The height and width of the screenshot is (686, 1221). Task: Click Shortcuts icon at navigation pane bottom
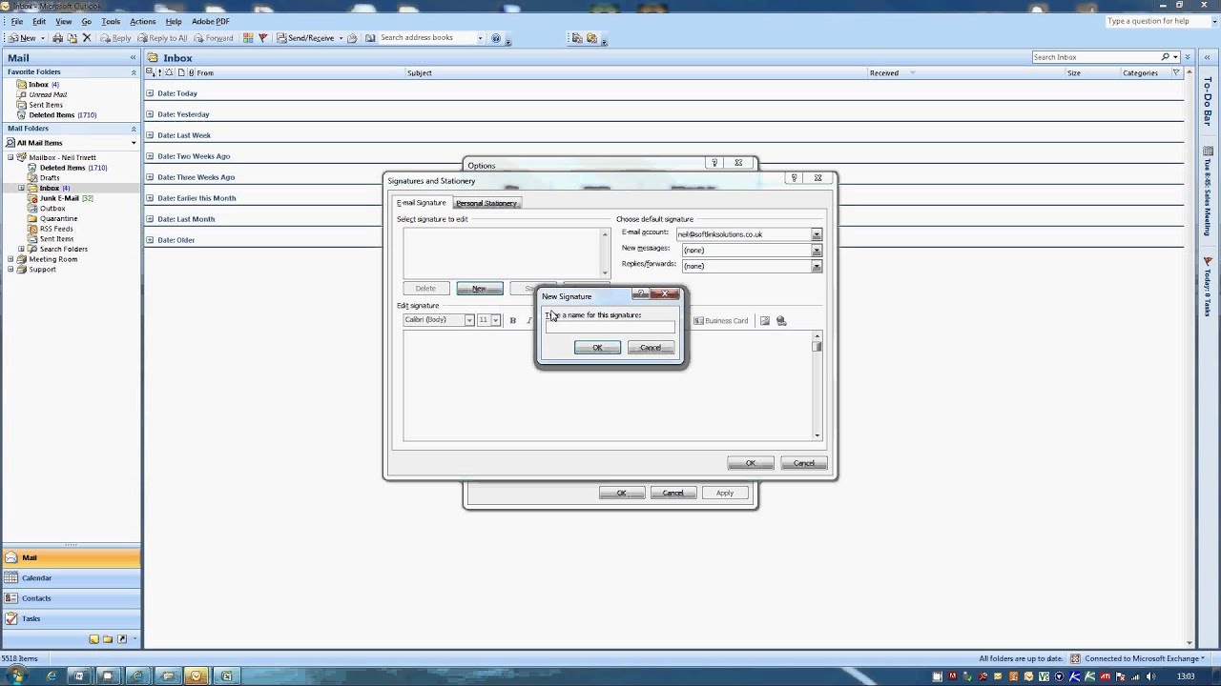click(121, 639)
